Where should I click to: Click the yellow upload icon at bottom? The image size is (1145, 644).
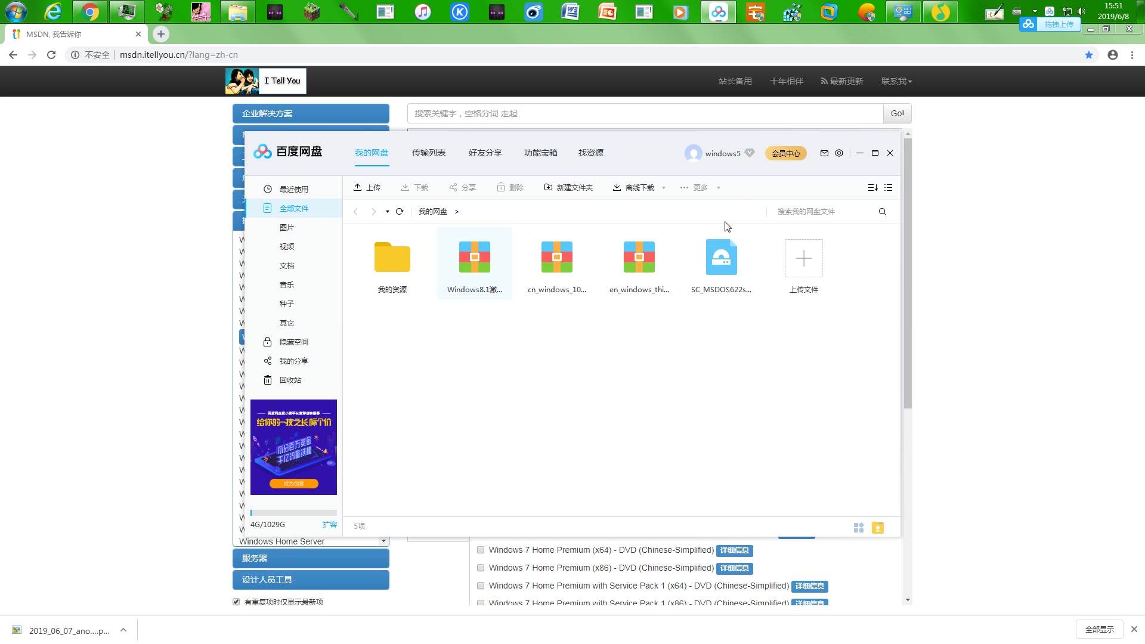(x=878, y=528)
